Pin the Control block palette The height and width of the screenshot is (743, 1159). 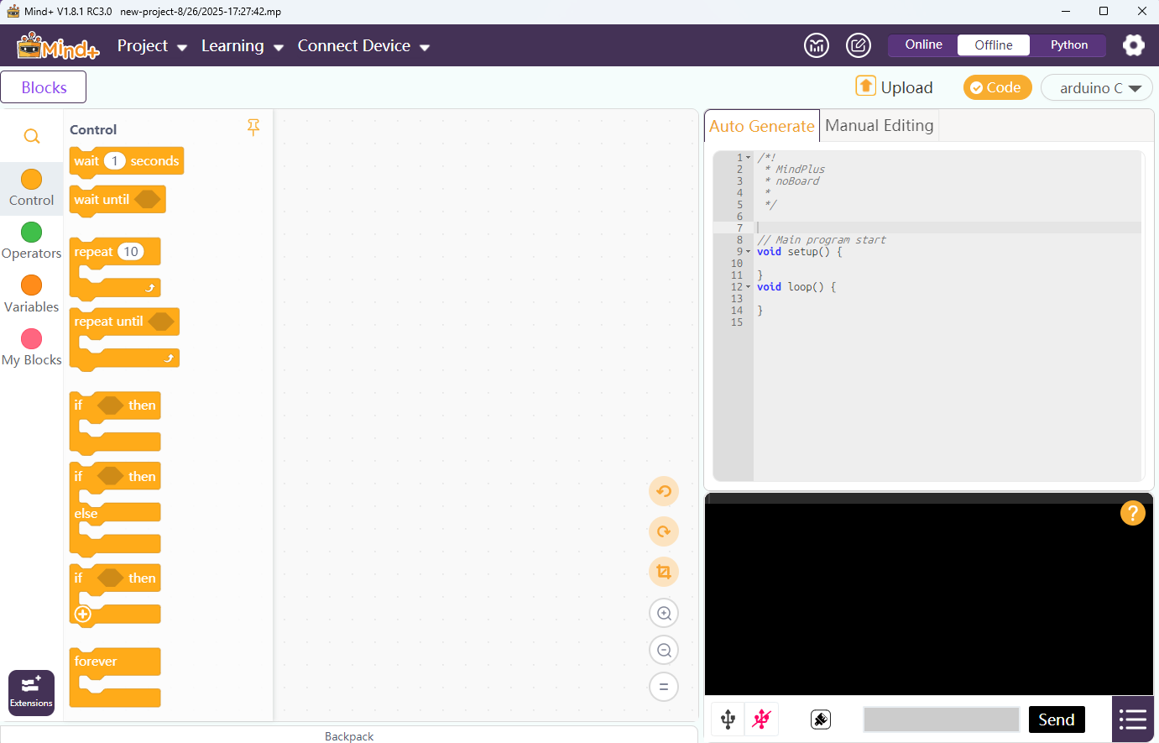(253, 128)
